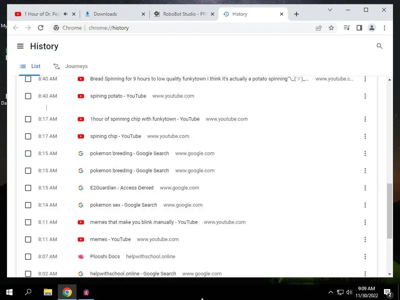Check the memes - YouTube entry
The height and width of the screenshot is (300, 400).
click(28, 239)
